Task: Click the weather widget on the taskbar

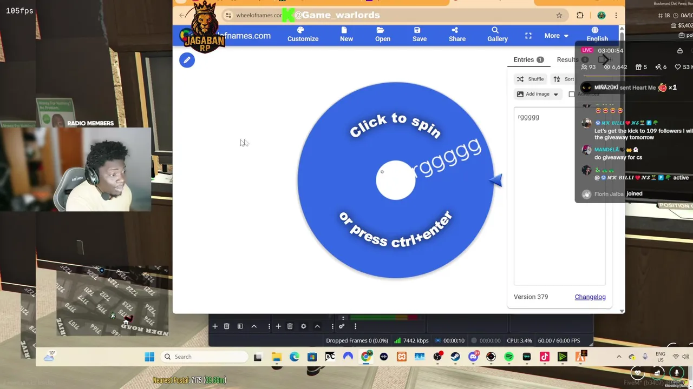Action: coord(49,356)
